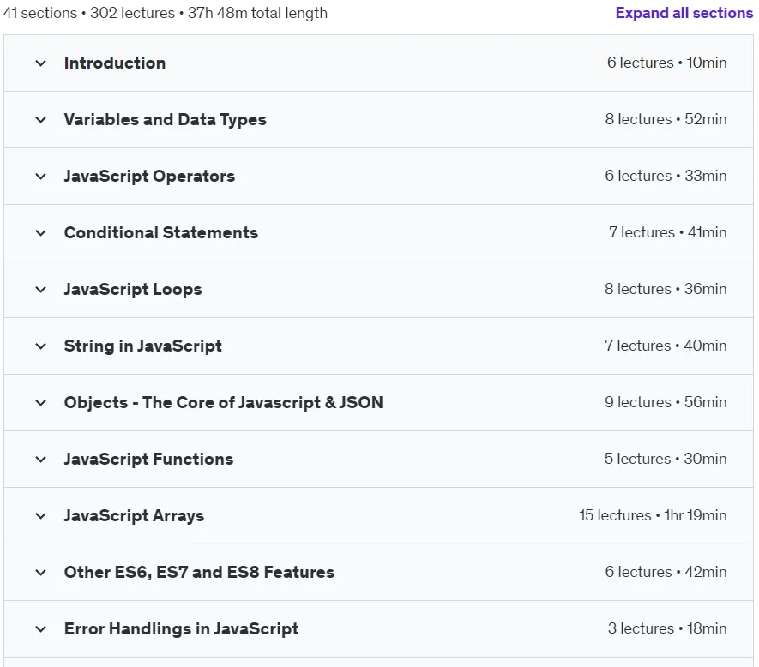Expand the Conditional Statements chevron
This screenshot has width=759, height=667.
(x=41, y=233)
